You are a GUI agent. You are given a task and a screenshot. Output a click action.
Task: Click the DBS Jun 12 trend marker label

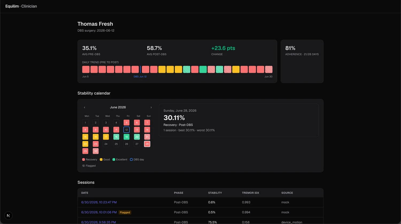point(140,77)
